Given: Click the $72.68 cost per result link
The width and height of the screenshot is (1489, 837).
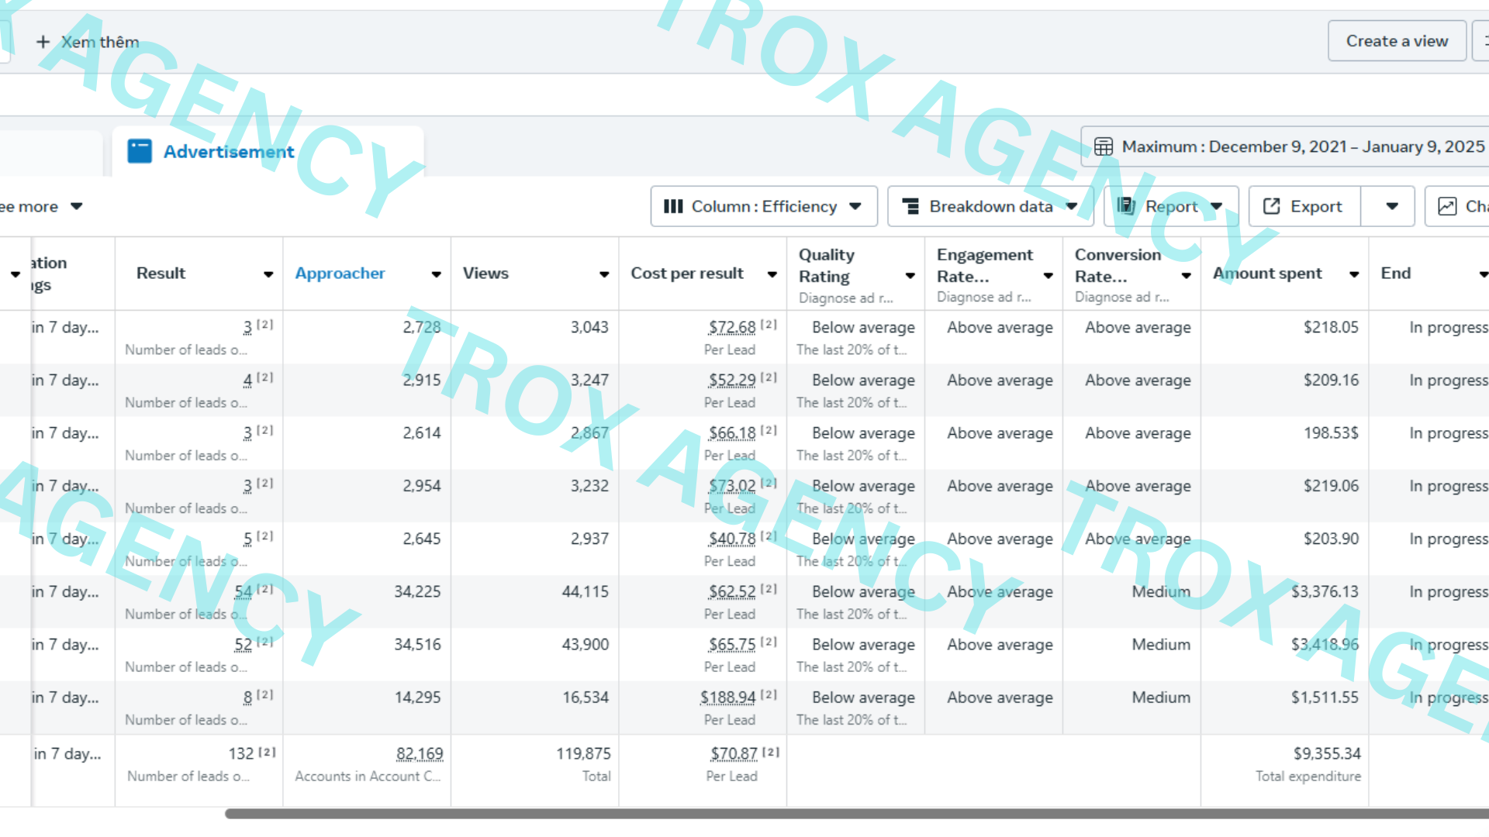Looking at the screenshot, I should pyautogui.click(x=732, y=327).
